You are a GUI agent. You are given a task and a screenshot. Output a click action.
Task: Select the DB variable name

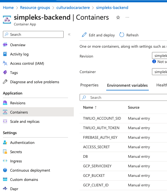click(85, 156)
